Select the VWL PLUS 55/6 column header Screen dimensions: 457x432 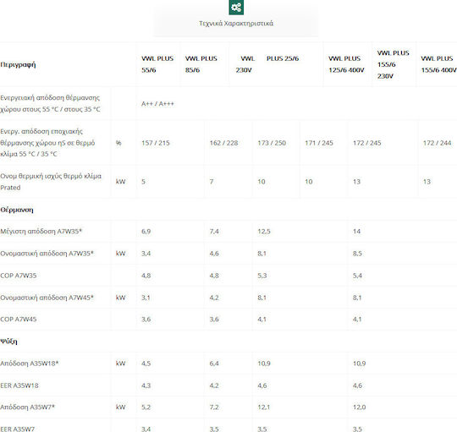click(157, 64)
